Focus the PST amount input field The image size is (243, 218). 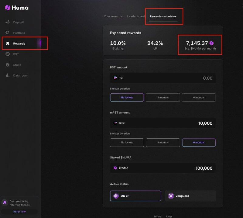163,78
